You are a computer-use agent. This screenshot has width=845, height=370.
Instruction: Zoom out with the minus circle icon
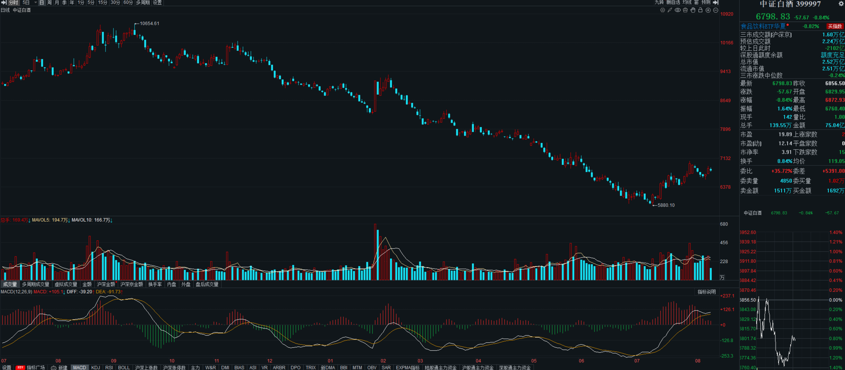716,10
